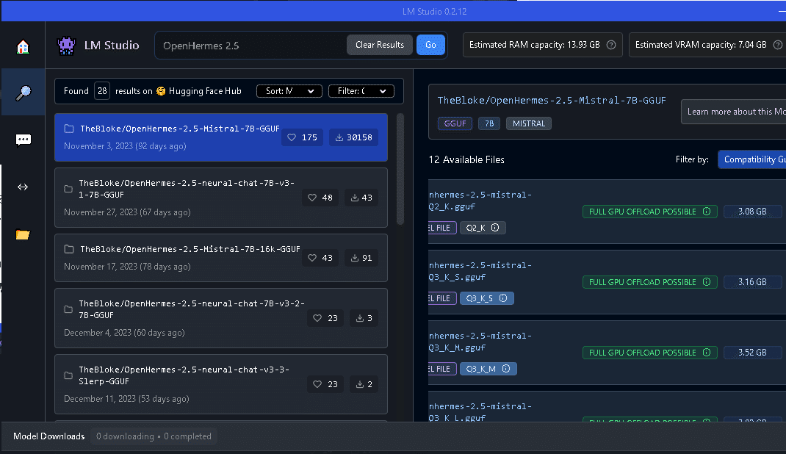Click info icon next to Q2_K tag

coord(495,228)
